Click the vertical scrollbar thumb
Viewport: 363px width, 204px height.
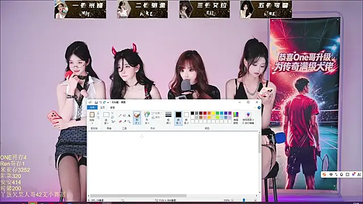[260, 143]
